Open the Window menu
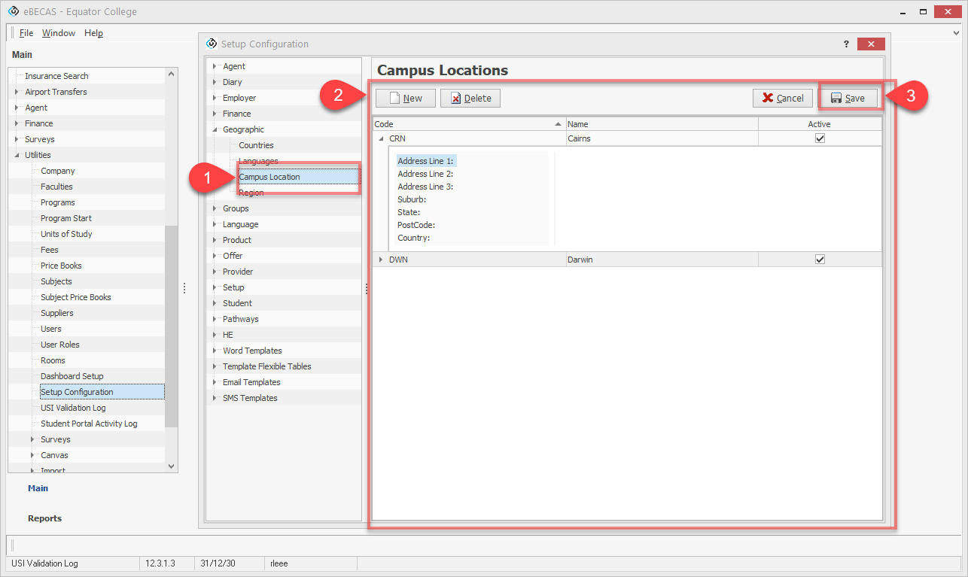Viewport: 968px width, 577px height. 59,33
